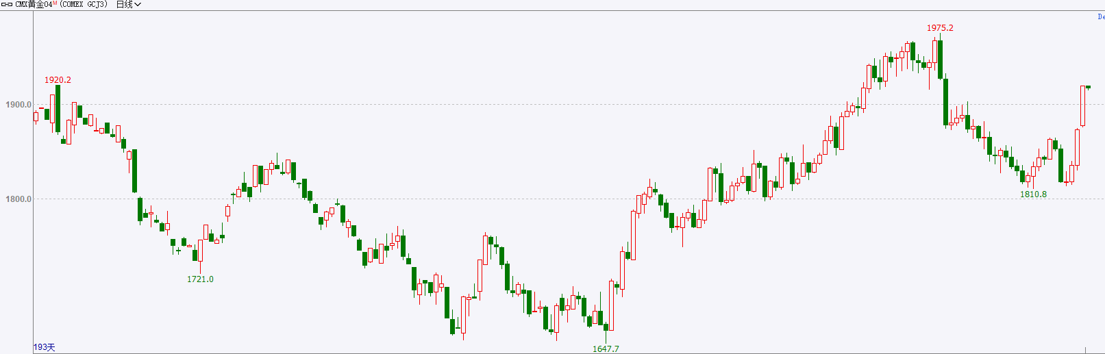Select the CMX黄金04 contract title
This screenshot has width=1105, height=354.
pos(34,5)
